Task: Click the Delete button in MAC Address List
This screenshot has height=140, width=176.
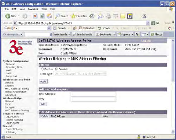Action: (x=45, y=116)
